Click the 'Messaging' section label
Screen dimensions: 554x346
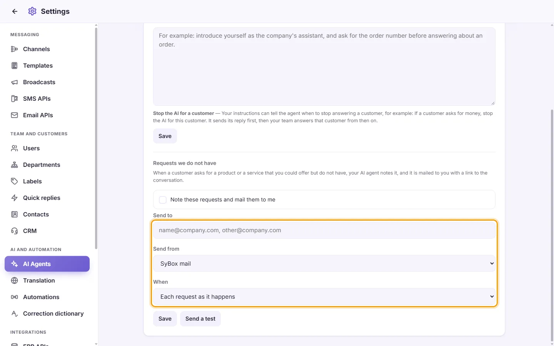(x=25, y=35)
